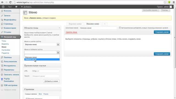Choose Верхнее меню from the dropdown list
Screen dimensions: 176x99
pos(42,57)
